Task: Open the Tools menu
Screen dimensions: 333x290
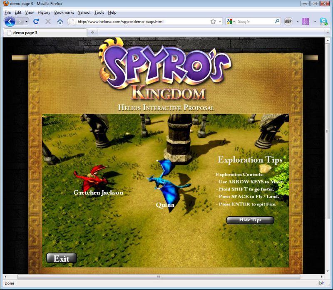Action: [99, 12]
